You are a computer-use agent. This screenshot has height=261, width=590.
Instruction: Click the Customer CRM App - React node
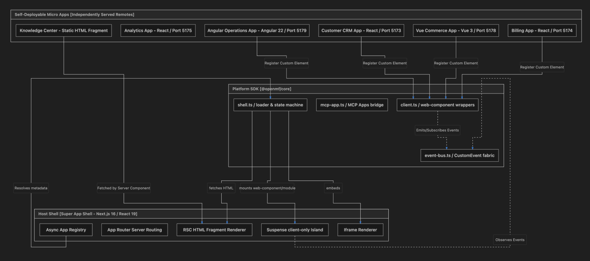point(361,30)
